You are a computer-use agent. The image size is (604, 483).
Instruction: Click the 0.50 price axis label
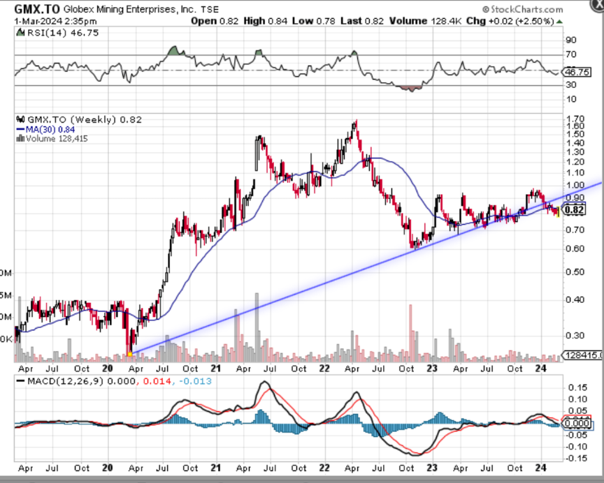(x=575, y=272)
